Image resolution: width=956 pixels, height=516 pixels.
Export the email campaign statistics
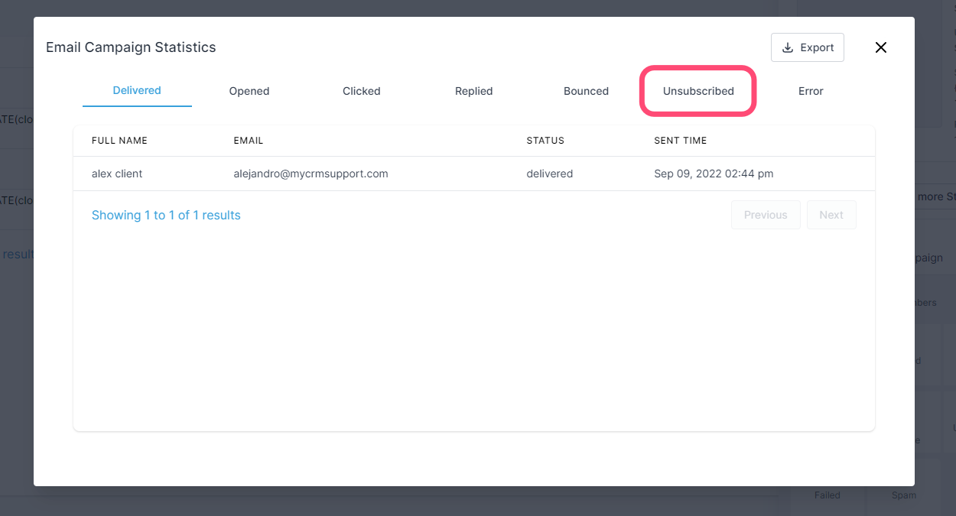(x=808, y=47)
